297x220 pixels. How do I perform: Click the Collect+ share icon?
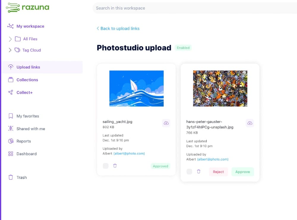(x=11, y=92)
